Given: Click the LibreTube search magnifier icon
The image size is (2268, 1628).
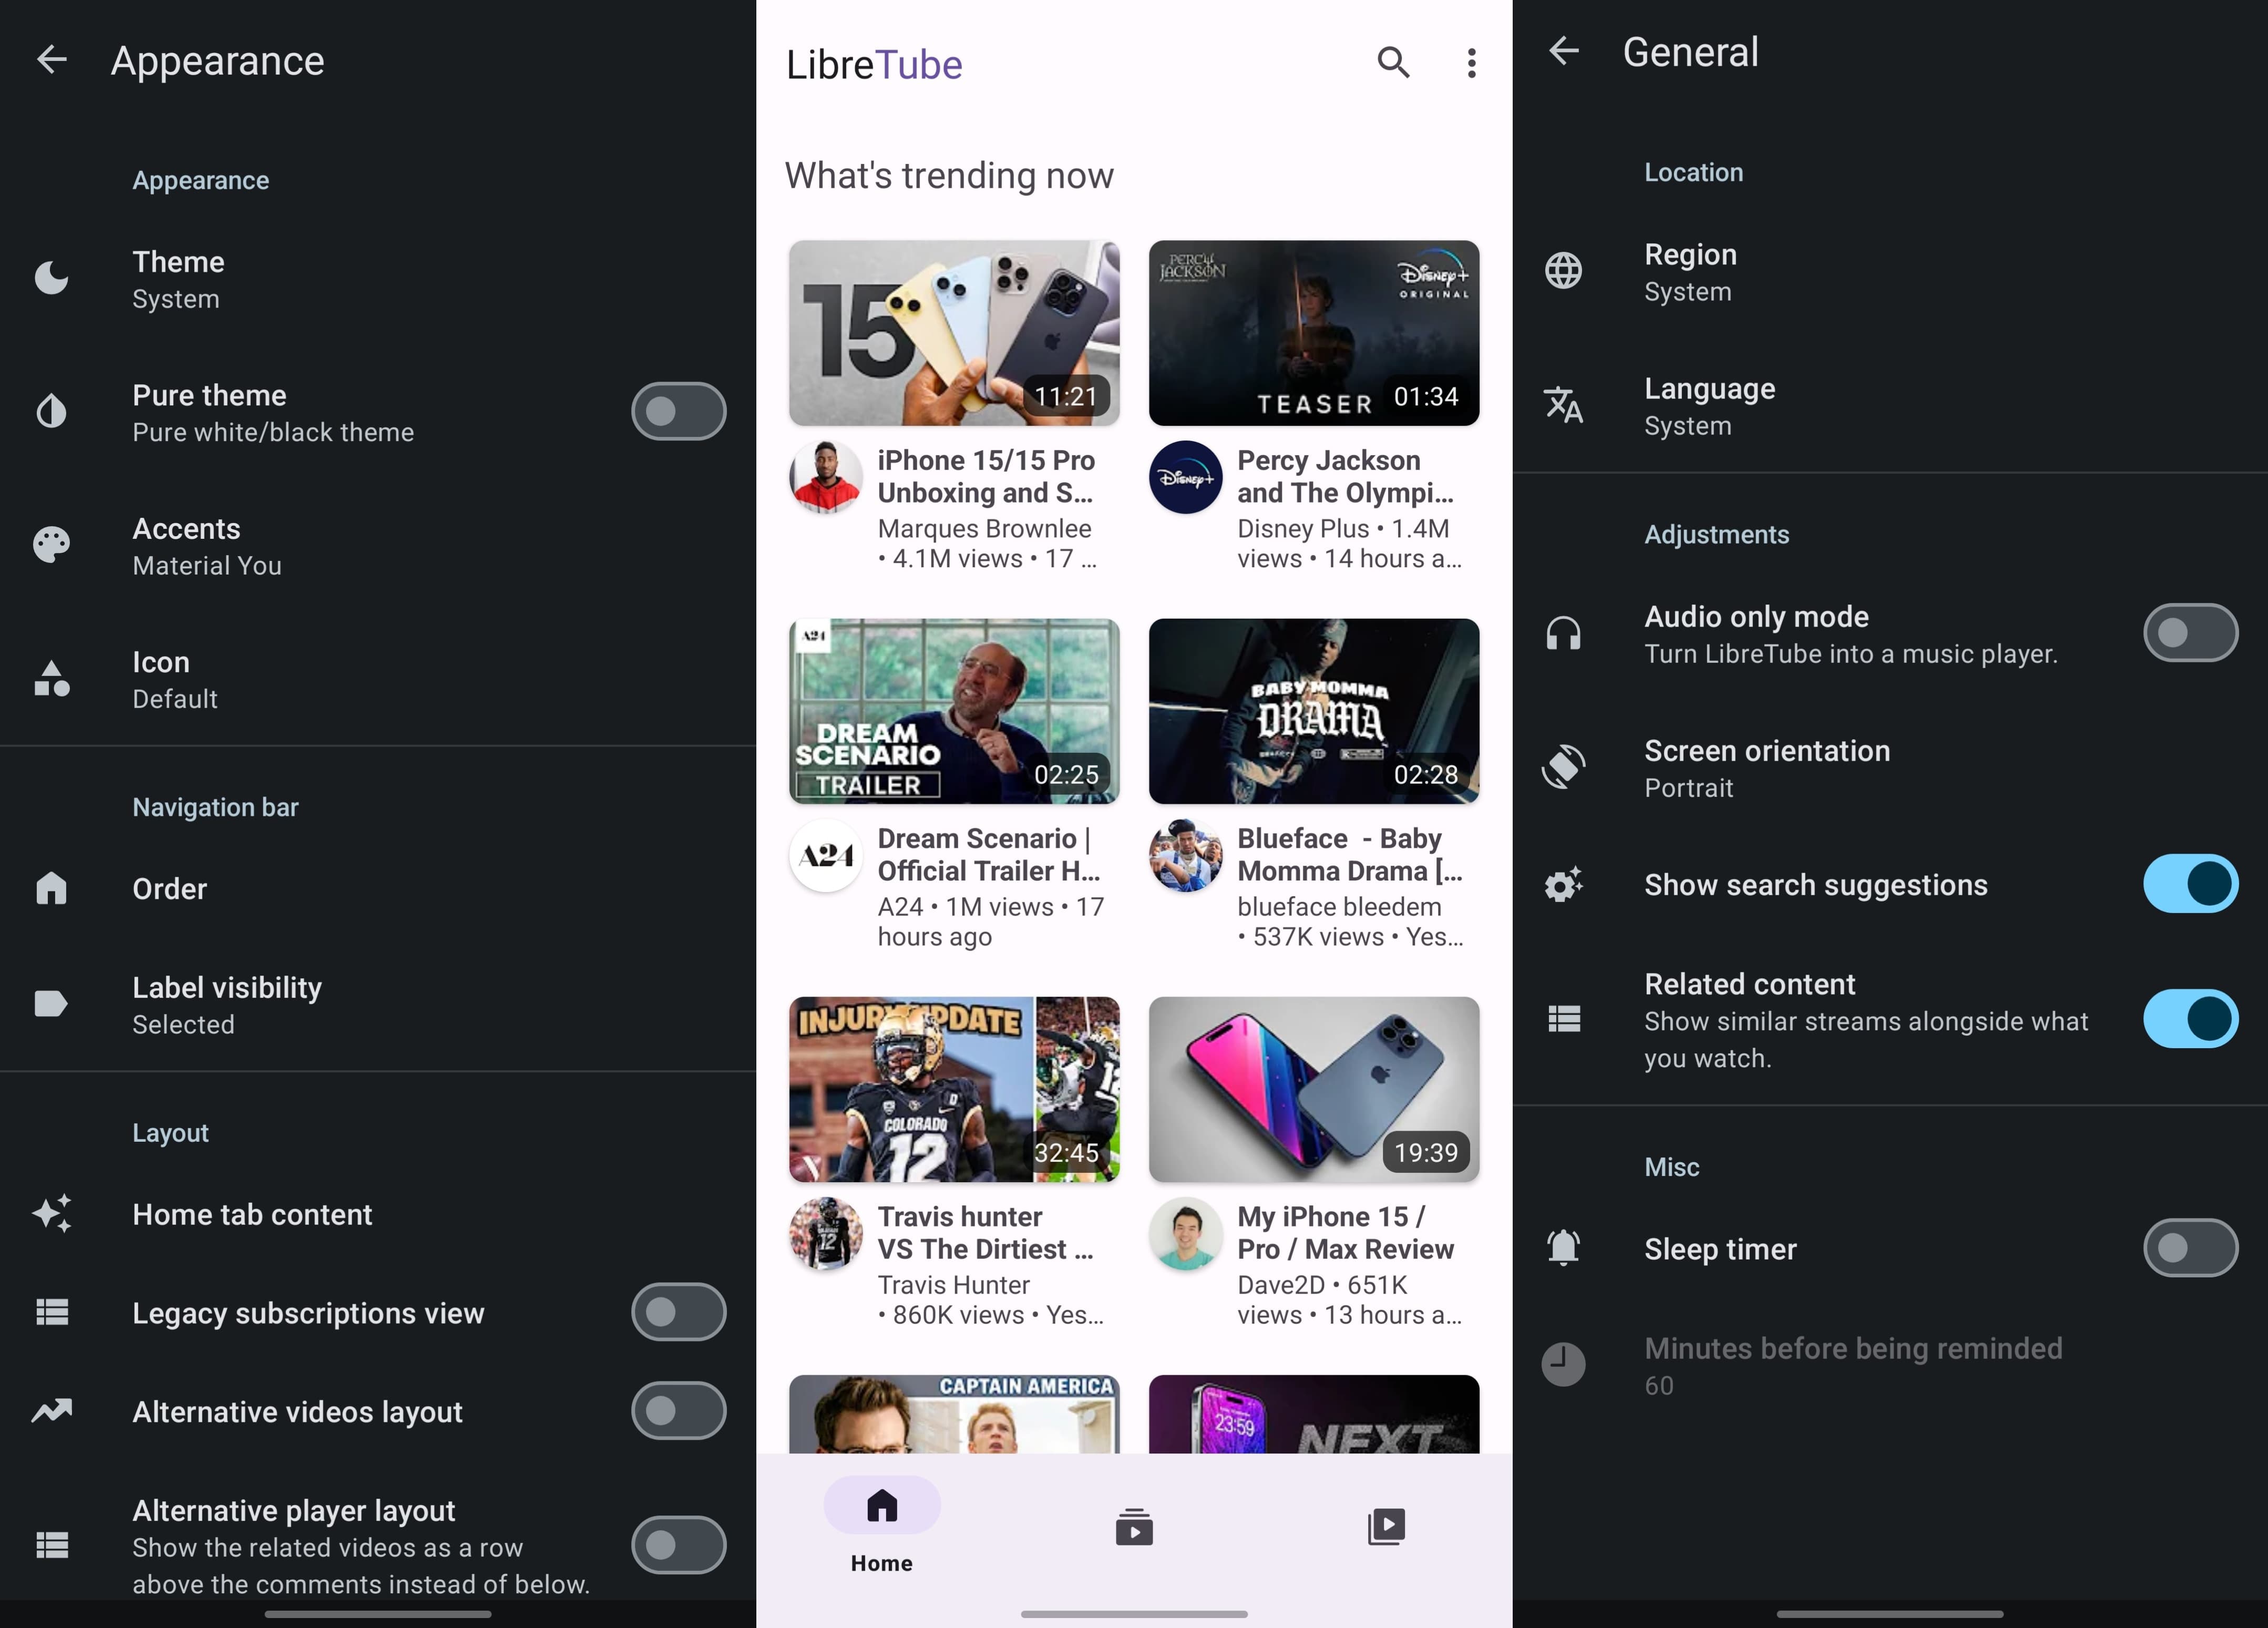Looking at the screenshot, I should 1393,63.
